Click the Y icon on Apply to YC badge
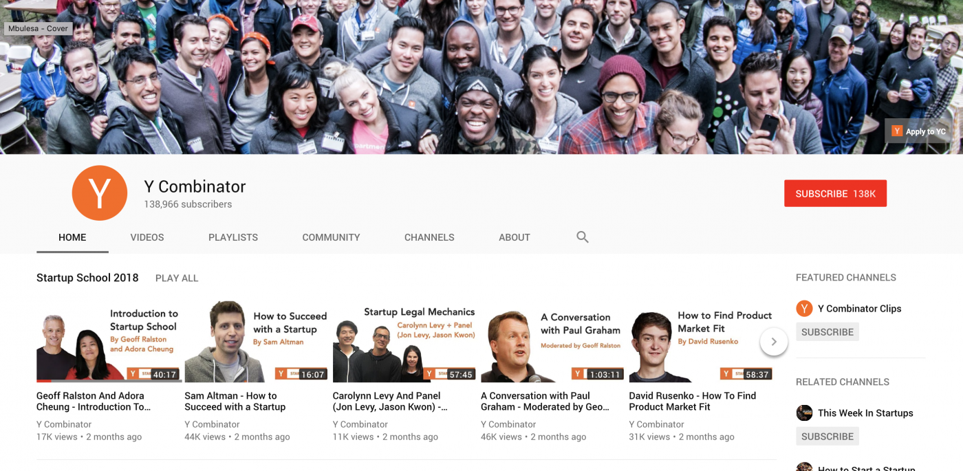 (897, 131)
